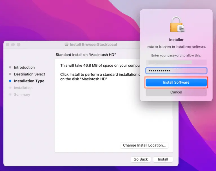Click the Install BrowserStackLocal window title
The height and width of the screenshot is (171, 216).
click(93, 44)
